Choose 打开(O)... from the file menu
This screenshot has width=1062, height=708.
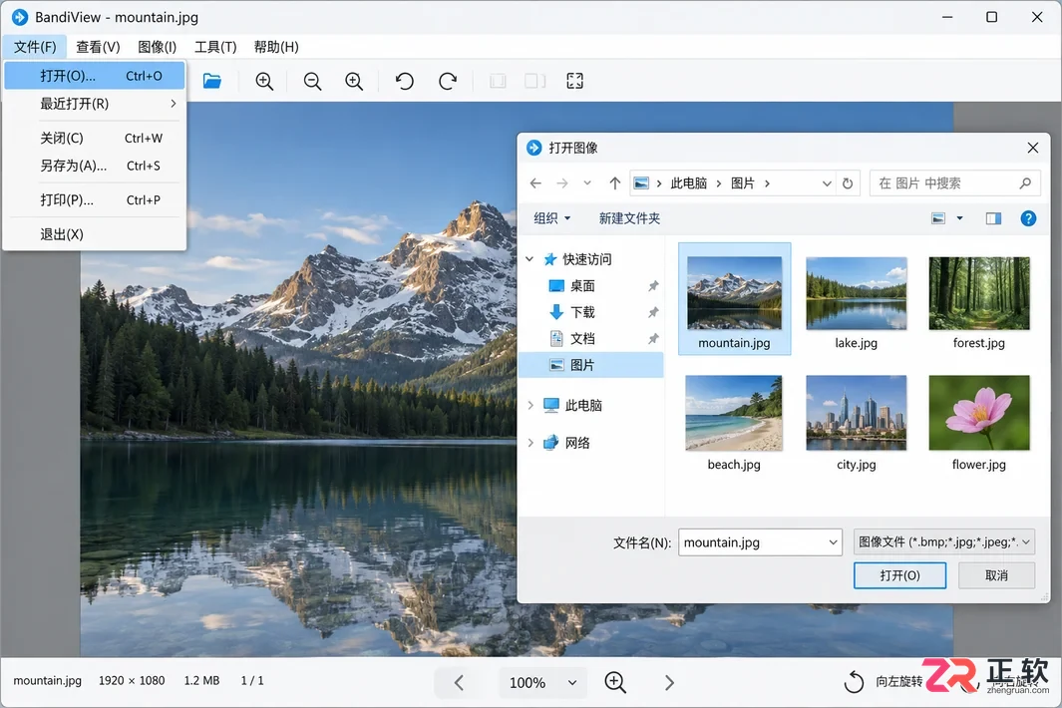(94, 76)
